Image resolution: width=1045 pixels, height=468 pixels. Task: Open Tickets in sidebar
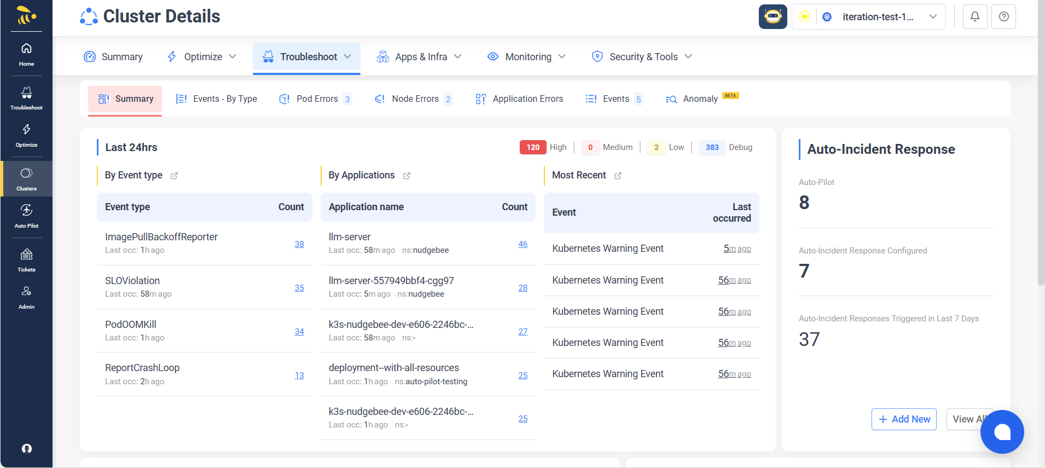(x=26, y=259)
